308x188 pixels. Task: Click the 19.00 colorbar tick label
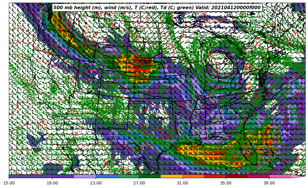pyautogui.click(x=52, y=183)
